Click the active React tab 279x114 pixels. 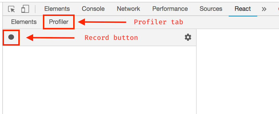tap(243, 9)
